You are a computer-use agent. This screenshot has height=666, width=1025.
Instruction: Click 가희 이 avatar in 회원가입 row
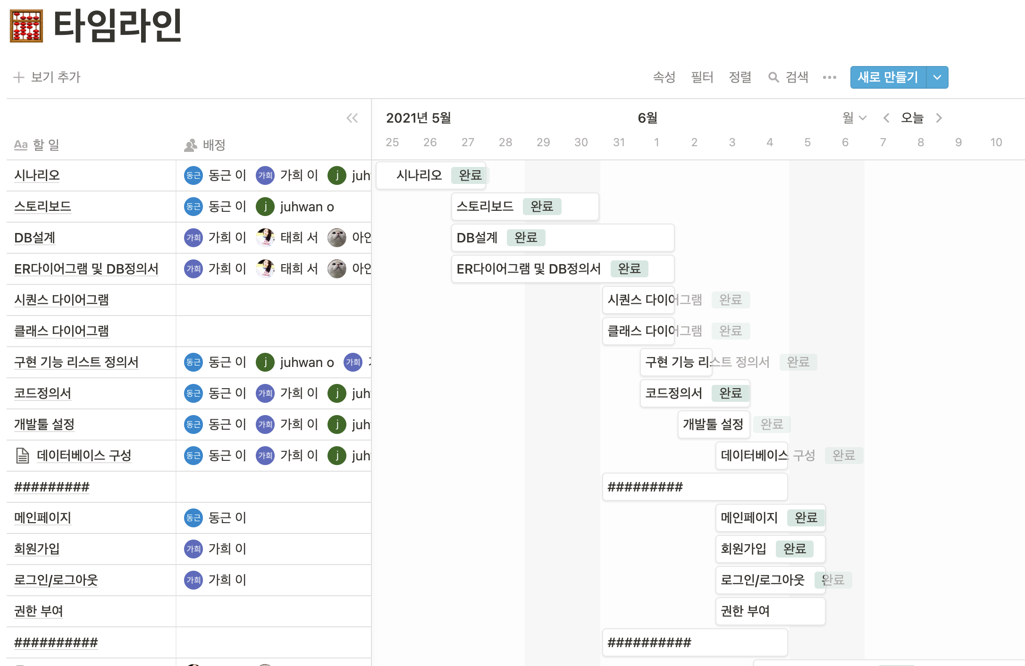pyautogui.click(x=193, y=549)
